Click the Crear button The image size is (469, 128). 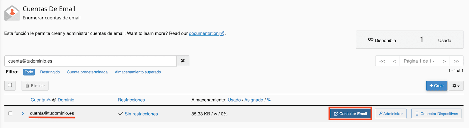436,86
